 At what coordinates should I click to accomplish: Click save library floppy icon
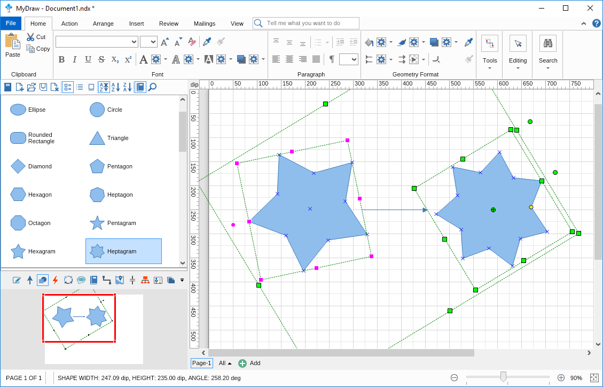[43, 87]
